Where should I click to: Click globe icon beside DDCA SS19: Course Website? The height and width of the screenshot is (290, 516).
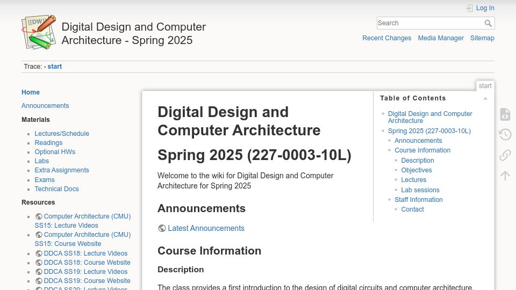[x=39, y=281]
